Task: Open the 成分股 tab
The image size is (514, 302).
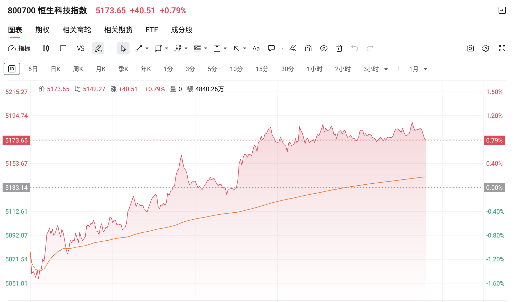Action: (x=182, y=30)
